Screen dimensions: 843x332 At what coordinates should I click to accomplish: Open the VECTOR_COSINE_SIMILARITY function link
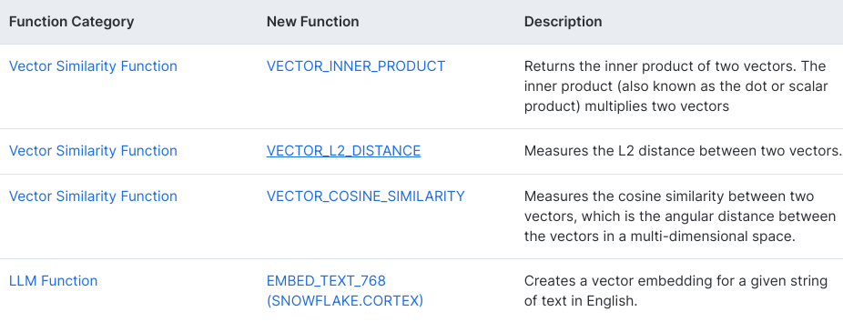[366, 196]
